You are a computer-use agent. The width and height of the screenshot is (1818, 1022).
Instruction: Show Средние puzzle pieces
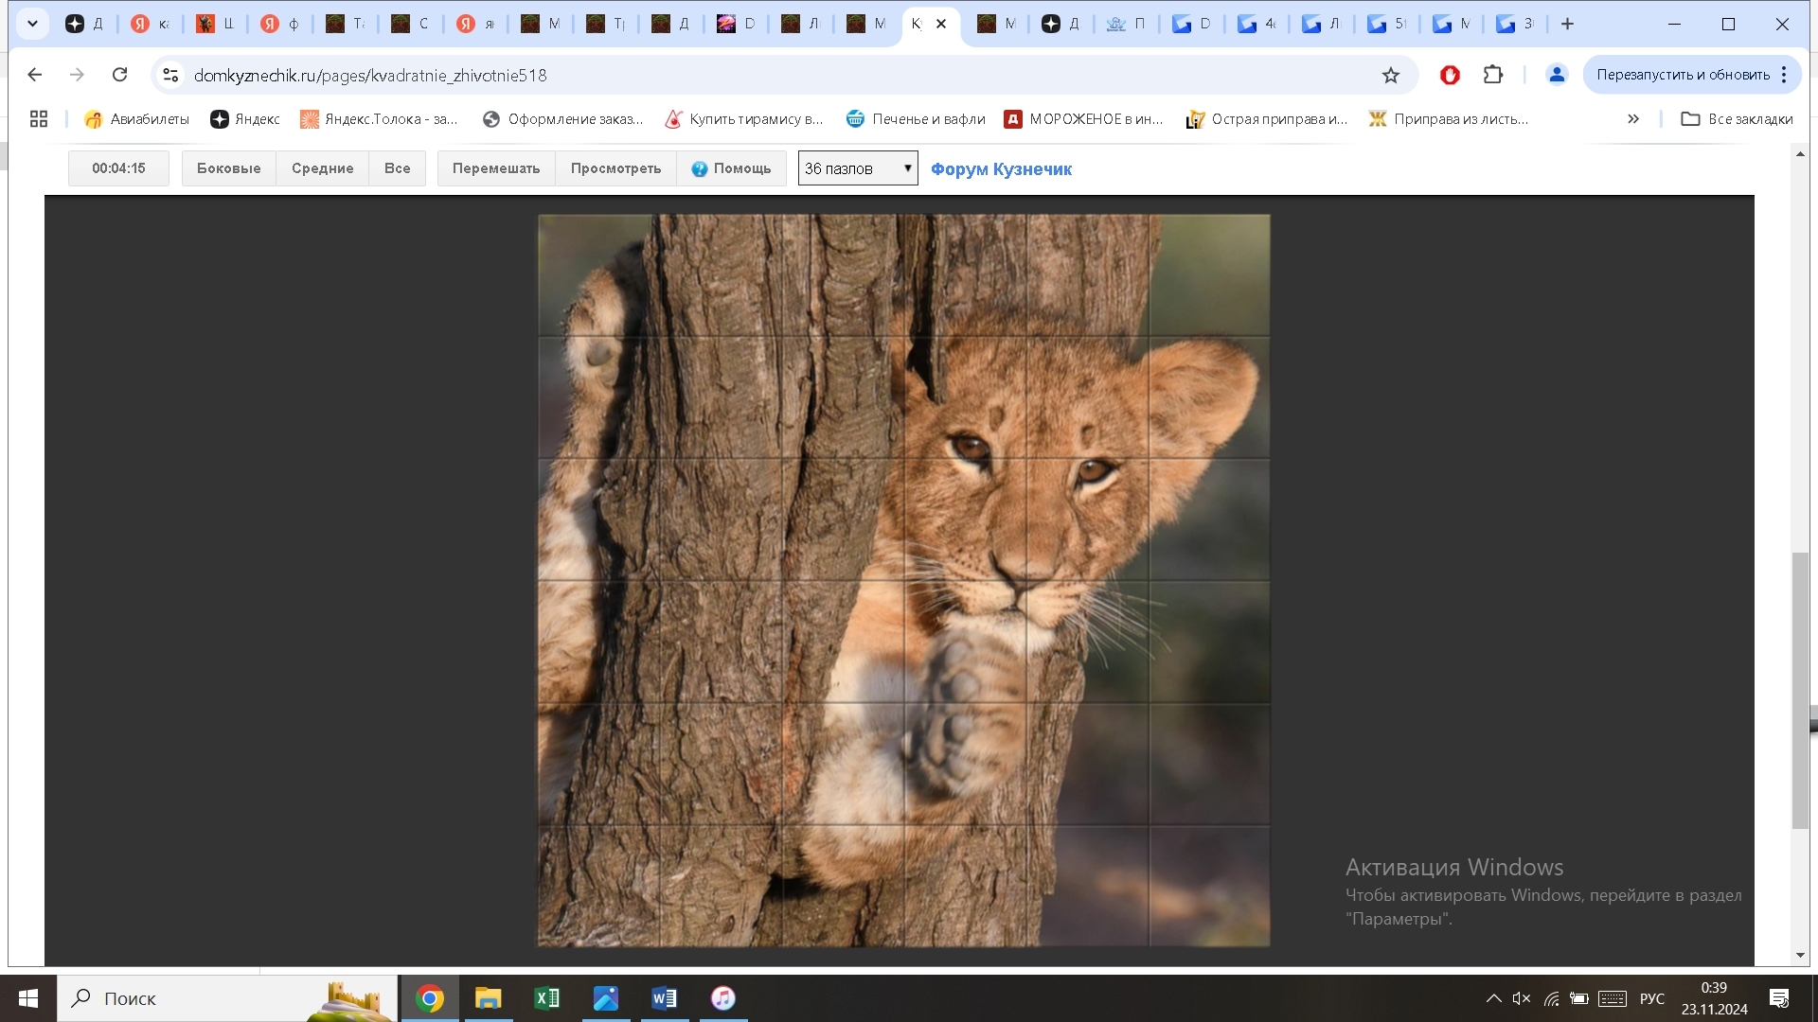[x=322, y=168]
